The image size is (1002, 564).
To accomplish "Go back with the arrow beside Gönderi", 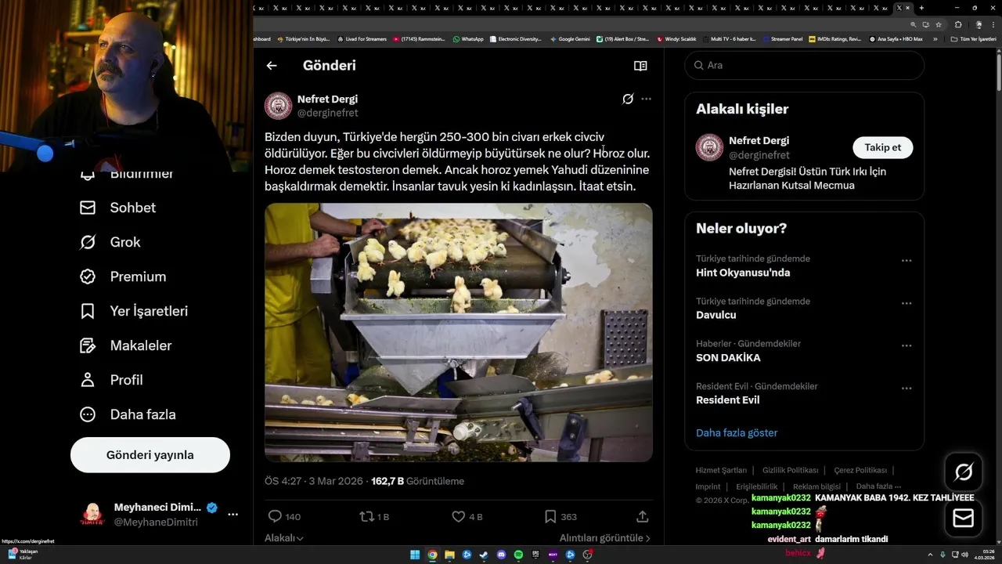I will (272, 66).
